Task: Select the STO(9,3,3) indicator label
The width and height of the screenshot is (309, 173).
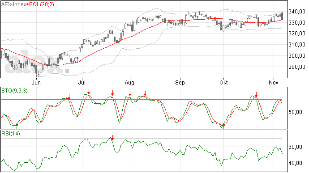Action: (x=15, y=91)
